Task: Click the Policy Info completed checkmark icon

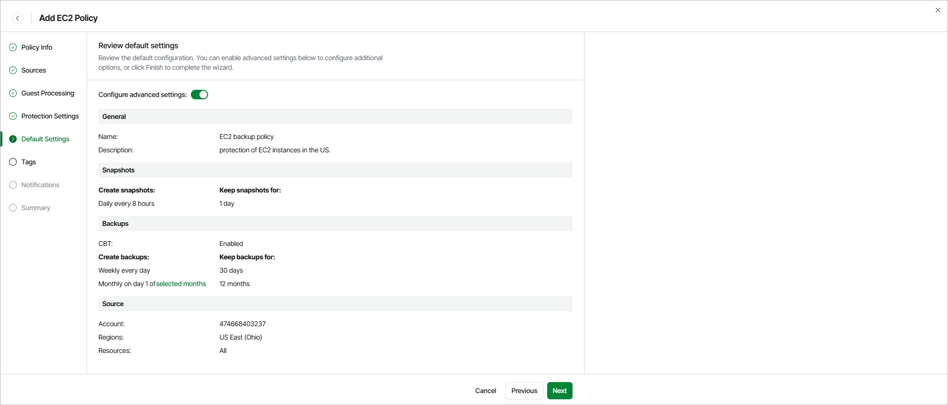Action: point(13,47)
